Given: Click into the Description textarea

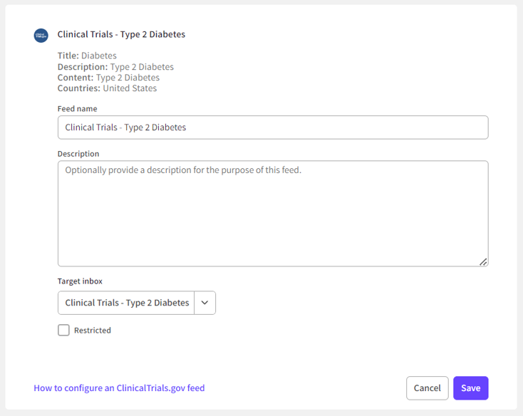Looking at the screenshot, I should (273, 213).
